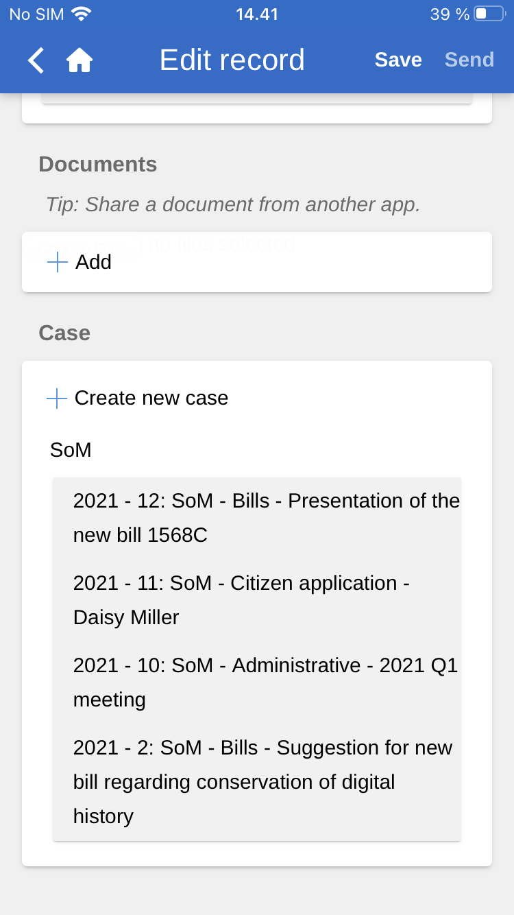Tap the Add label under Documents

(x=93, y=262)
